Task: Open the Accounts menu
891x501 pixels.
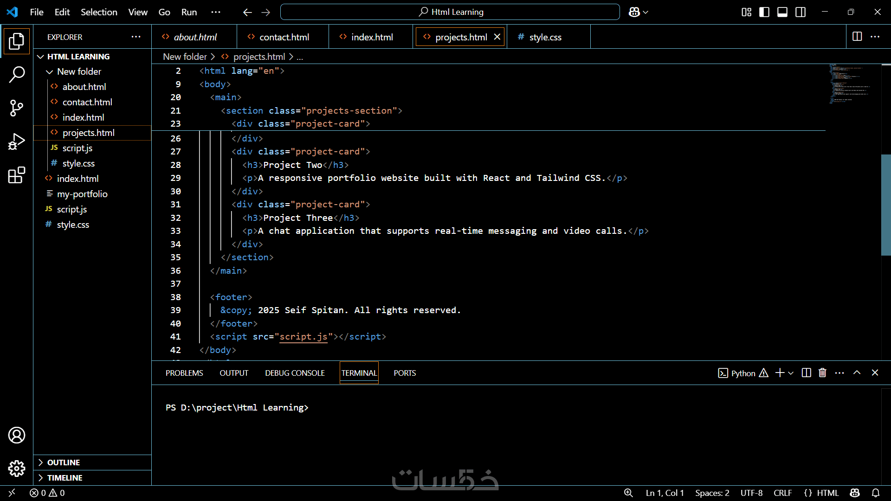Action: pos(17,435)
